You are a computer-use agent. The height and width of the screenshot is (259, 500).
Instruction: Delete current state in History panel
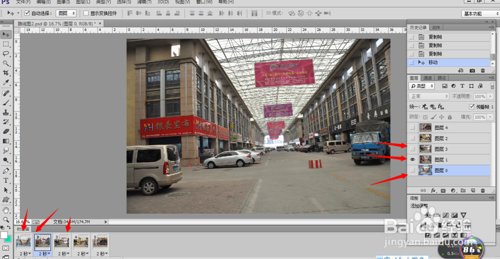(x=483, y=71)
